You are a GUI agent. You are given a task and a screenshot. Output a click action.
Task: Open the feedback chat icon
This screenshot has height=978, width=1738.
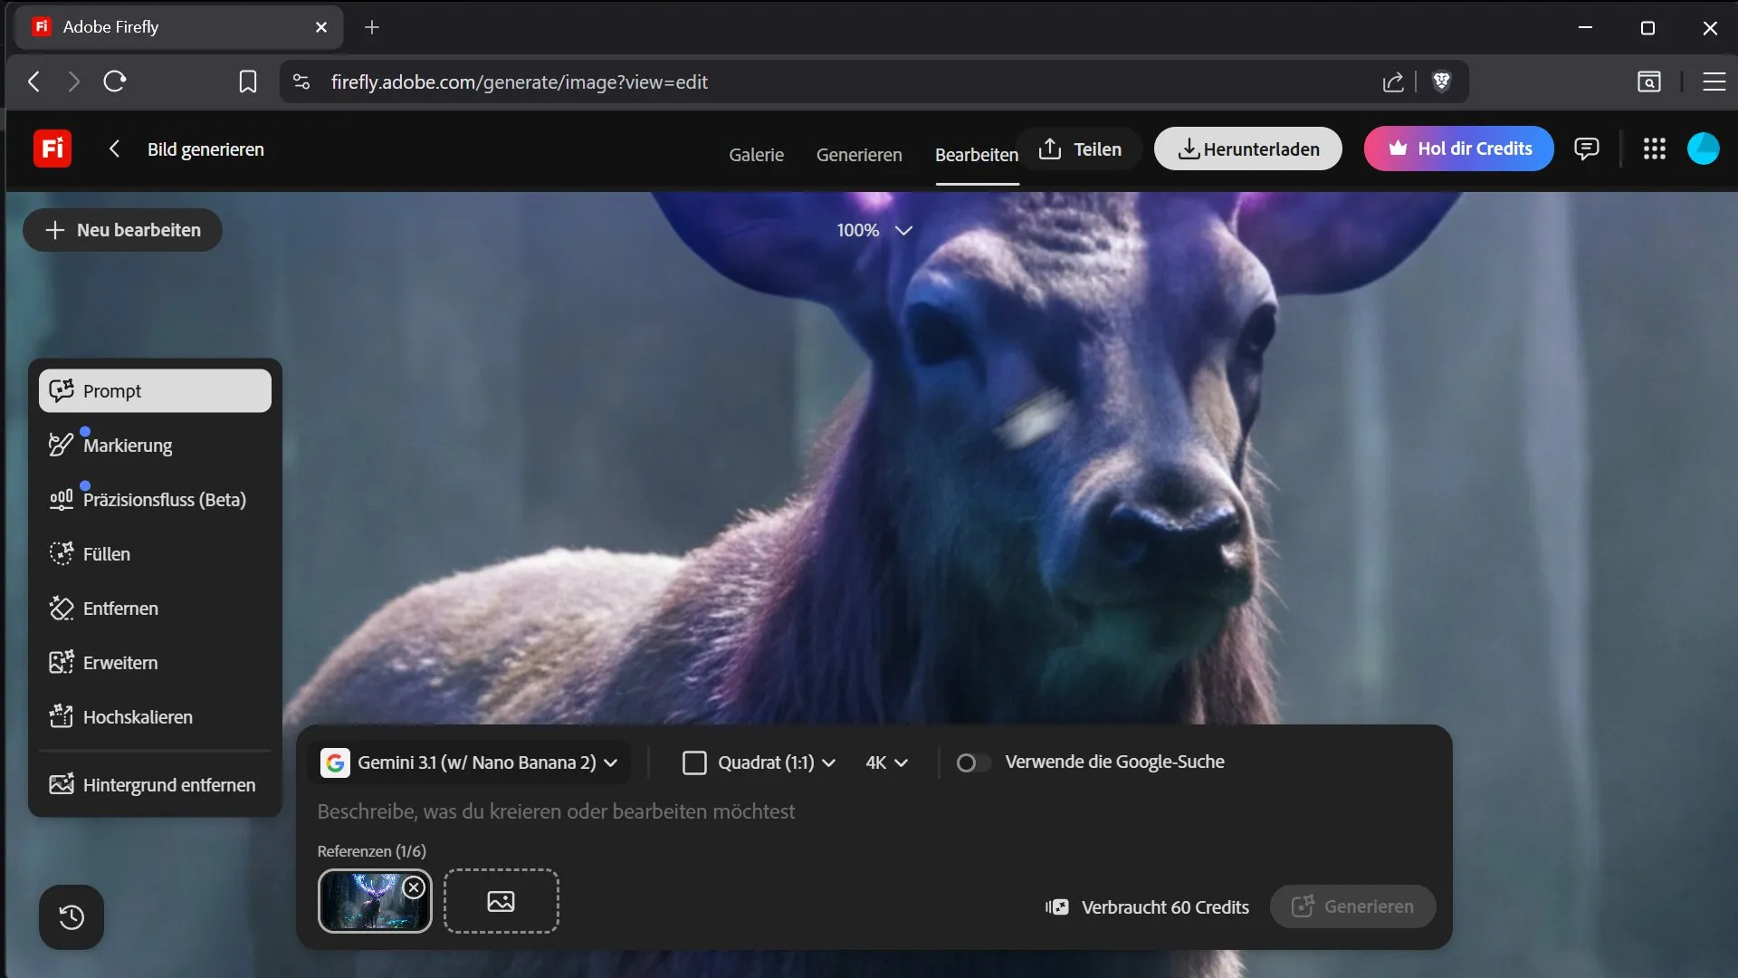[x=1586, y=149]
